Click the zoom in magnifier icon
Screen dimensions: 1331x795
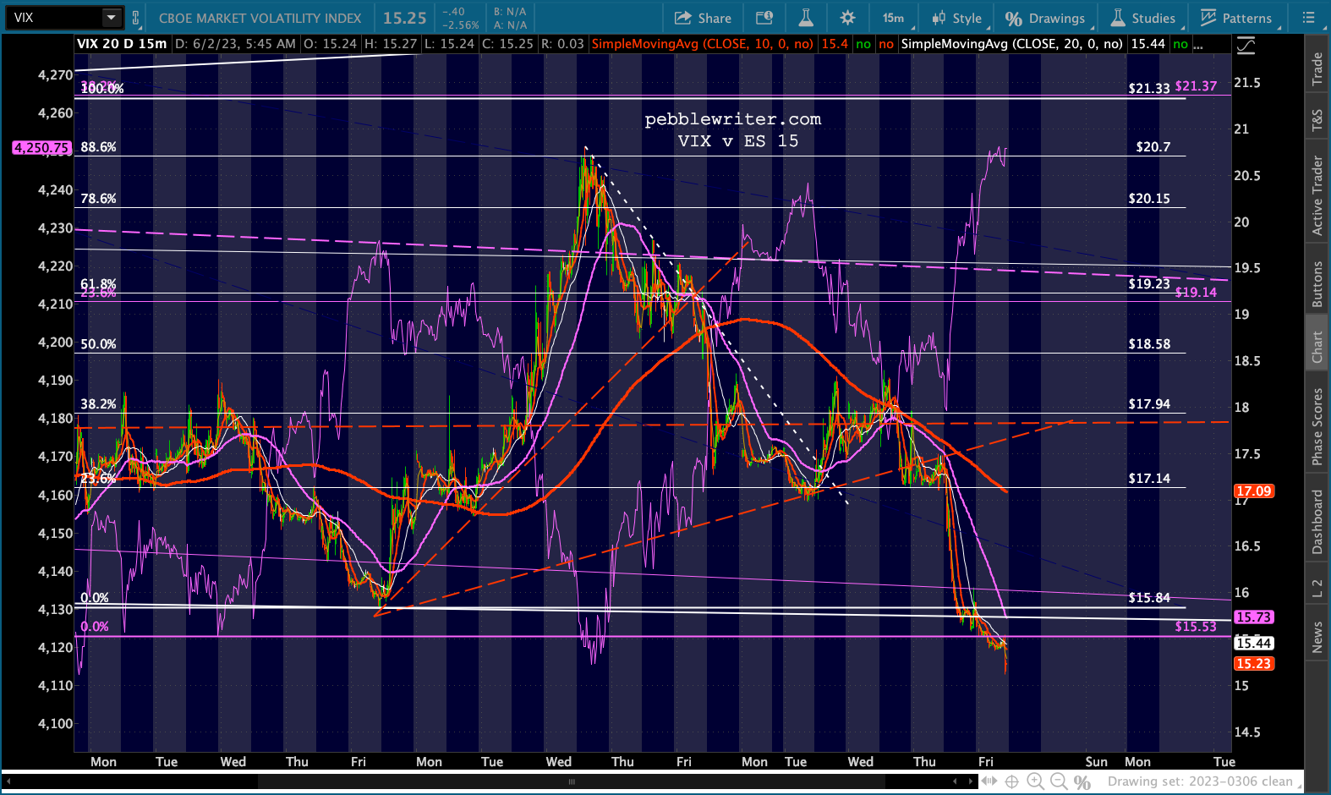[x=1035, y=781]
